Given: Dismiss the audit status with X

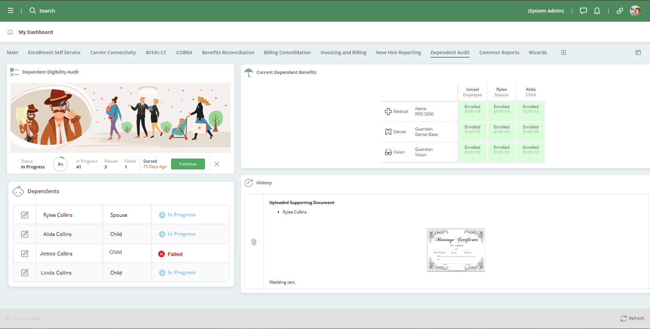Looking at the screenshot, I should tap(217, 164).
